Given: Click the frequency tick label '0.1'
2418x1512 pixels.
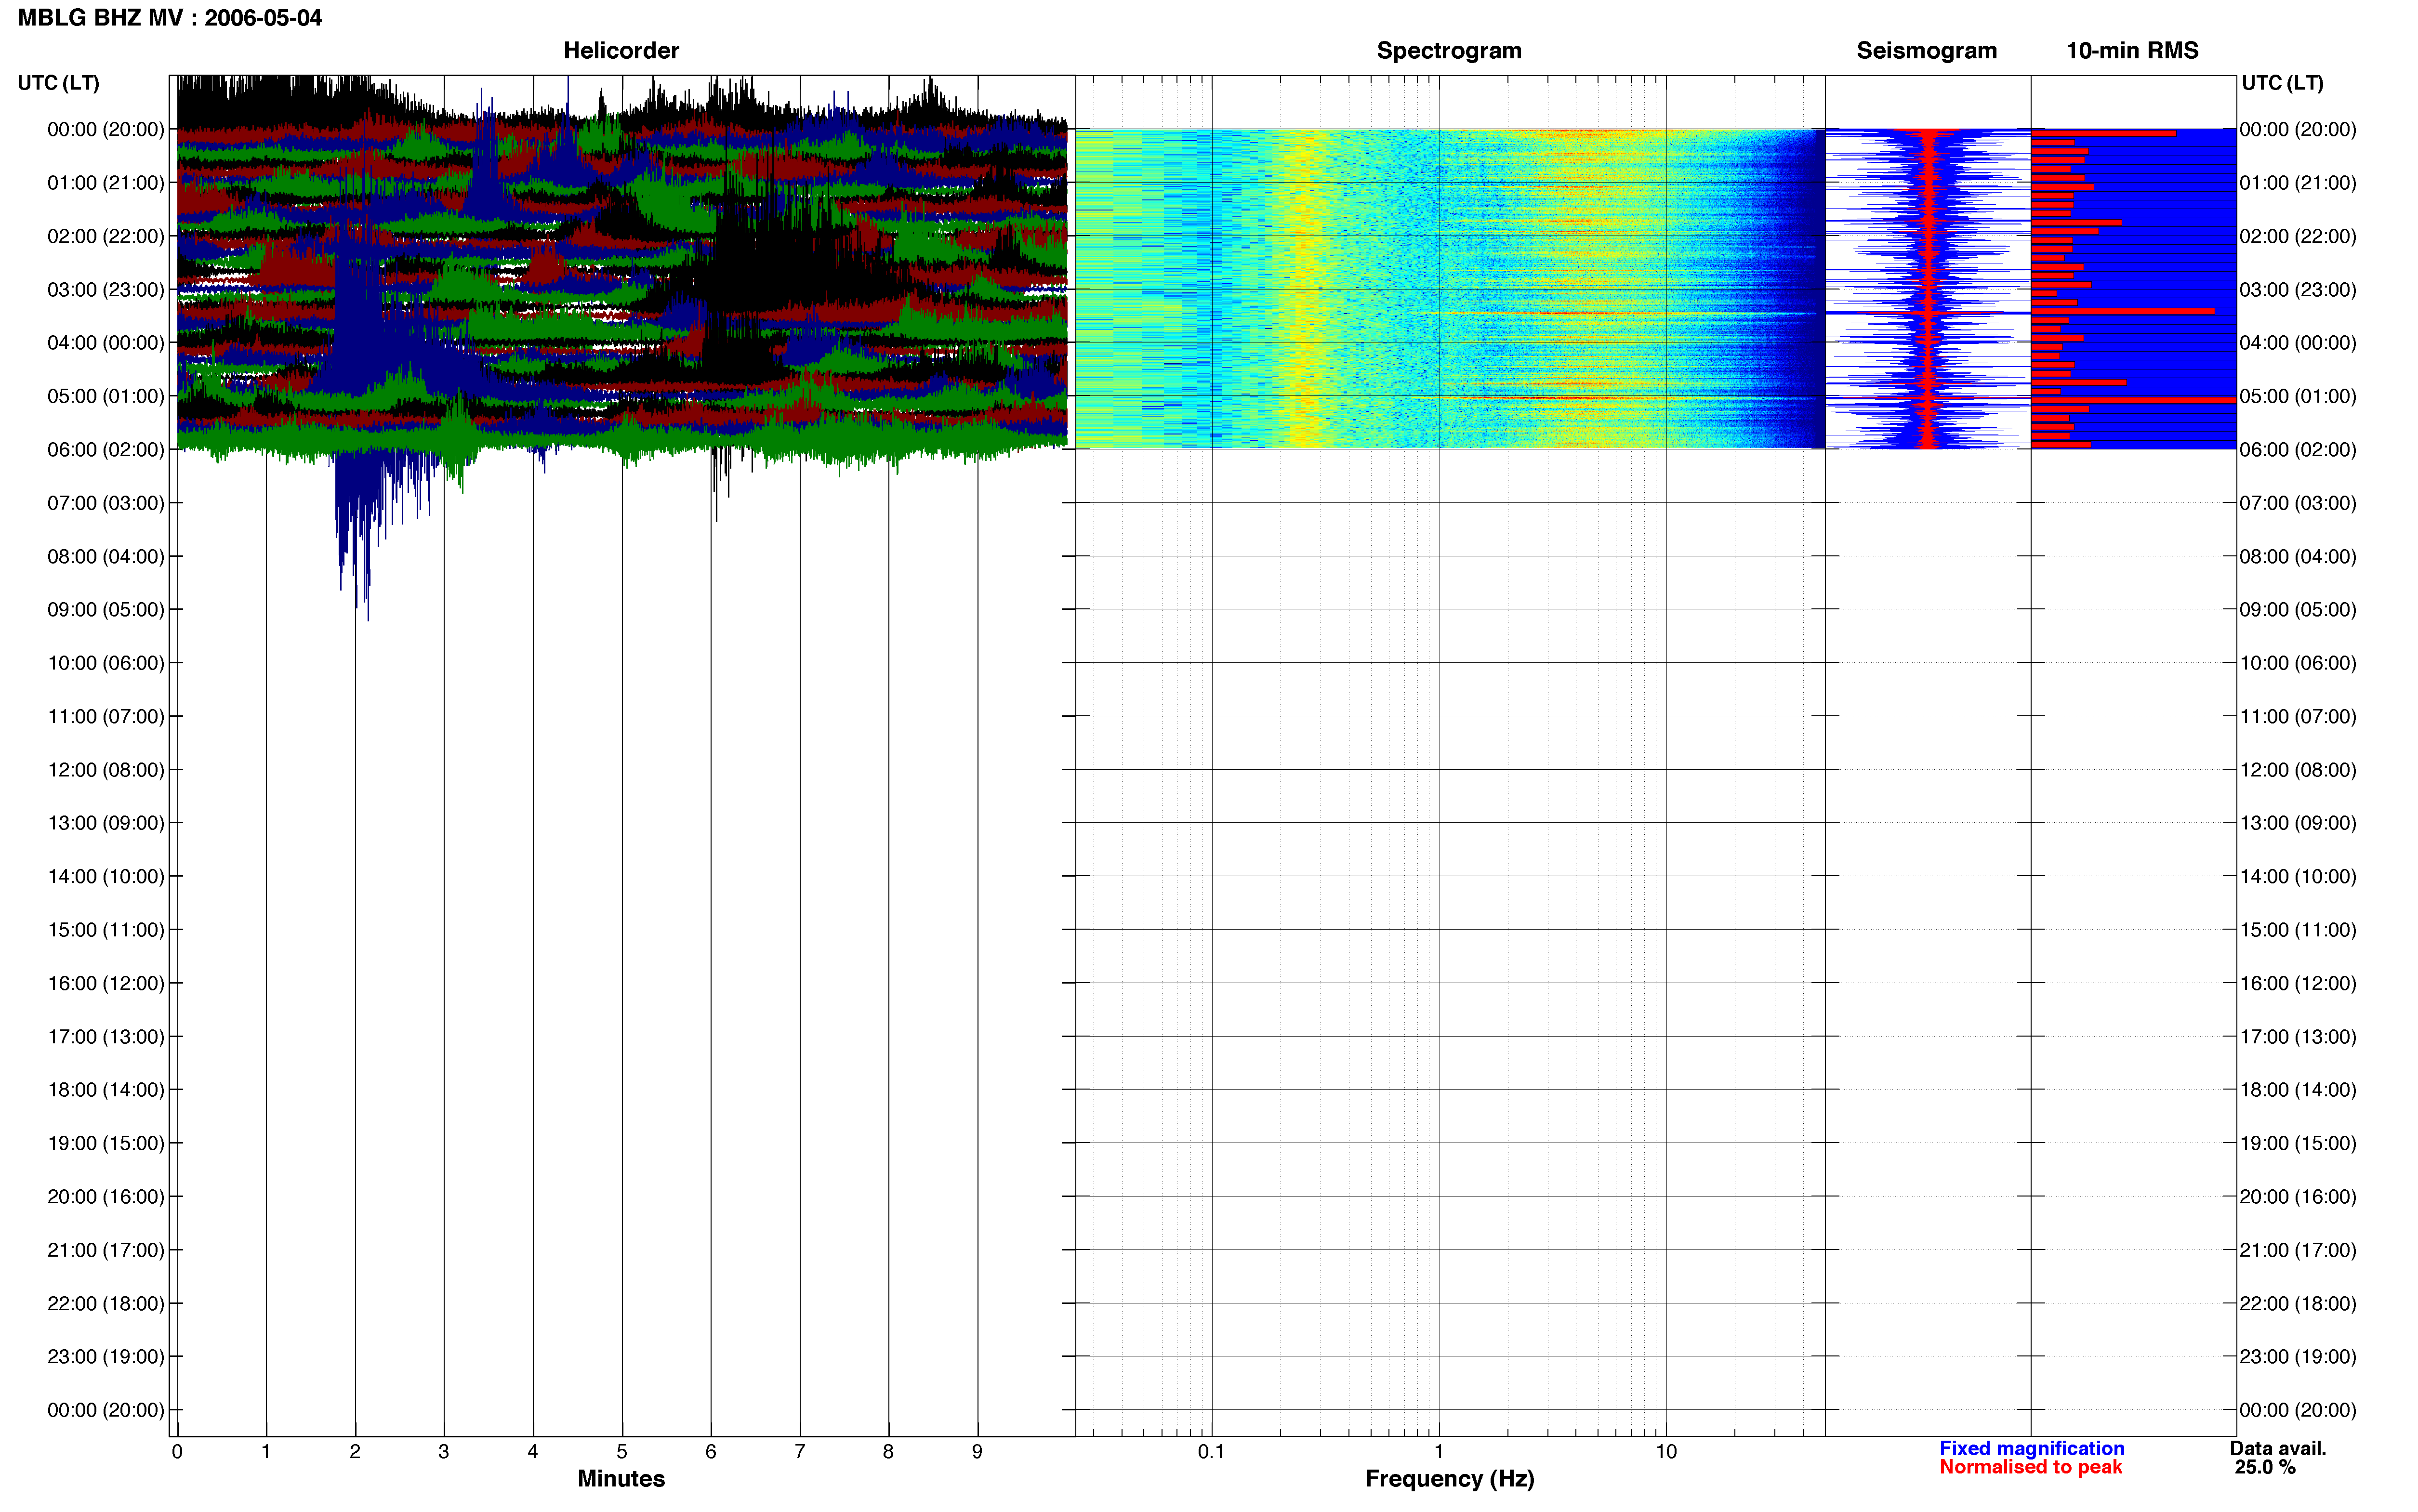Looking at the screenshot, I should click(x=1212, y=1451).
